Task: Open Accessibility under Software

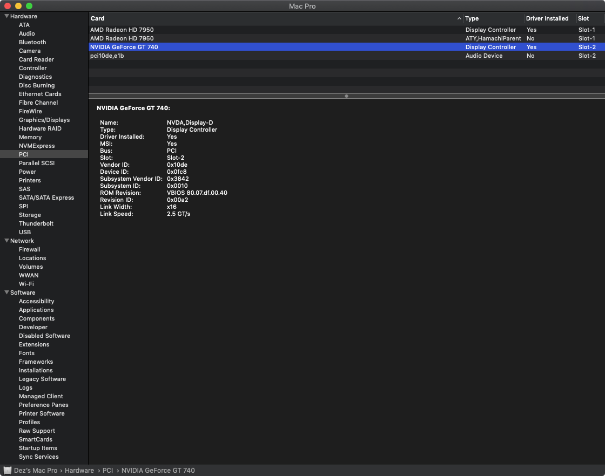Action: click(x=37, y=301)
